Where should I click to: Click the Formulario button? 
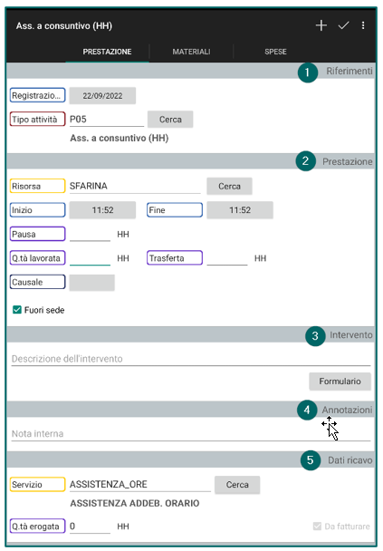tap(340, 382)
